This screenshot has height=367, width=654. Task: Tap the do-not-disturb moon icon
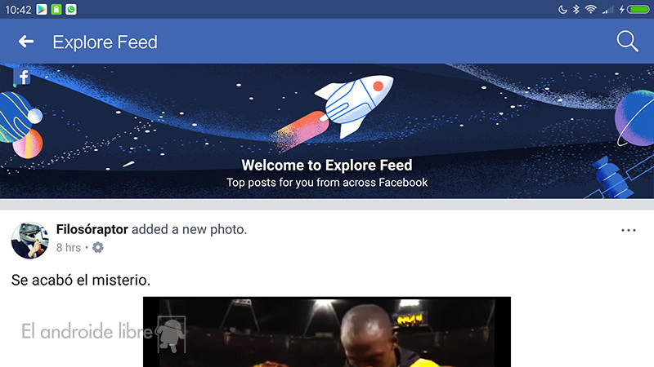[562, 9]
